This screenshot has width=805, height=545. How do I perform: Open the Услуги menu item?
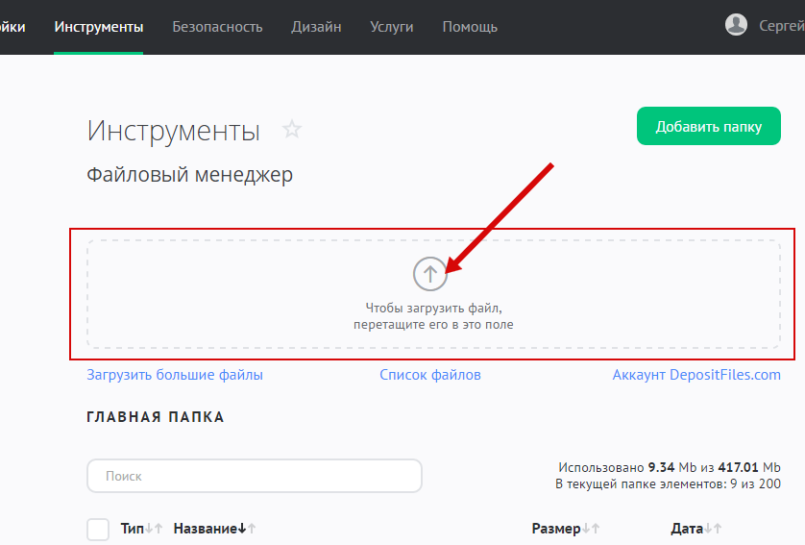pyautogui.click(x=391, y=27)
